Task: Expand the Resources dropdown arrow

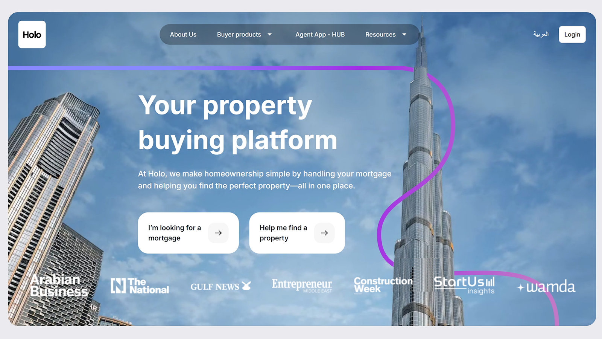Action: click(404, 34)
